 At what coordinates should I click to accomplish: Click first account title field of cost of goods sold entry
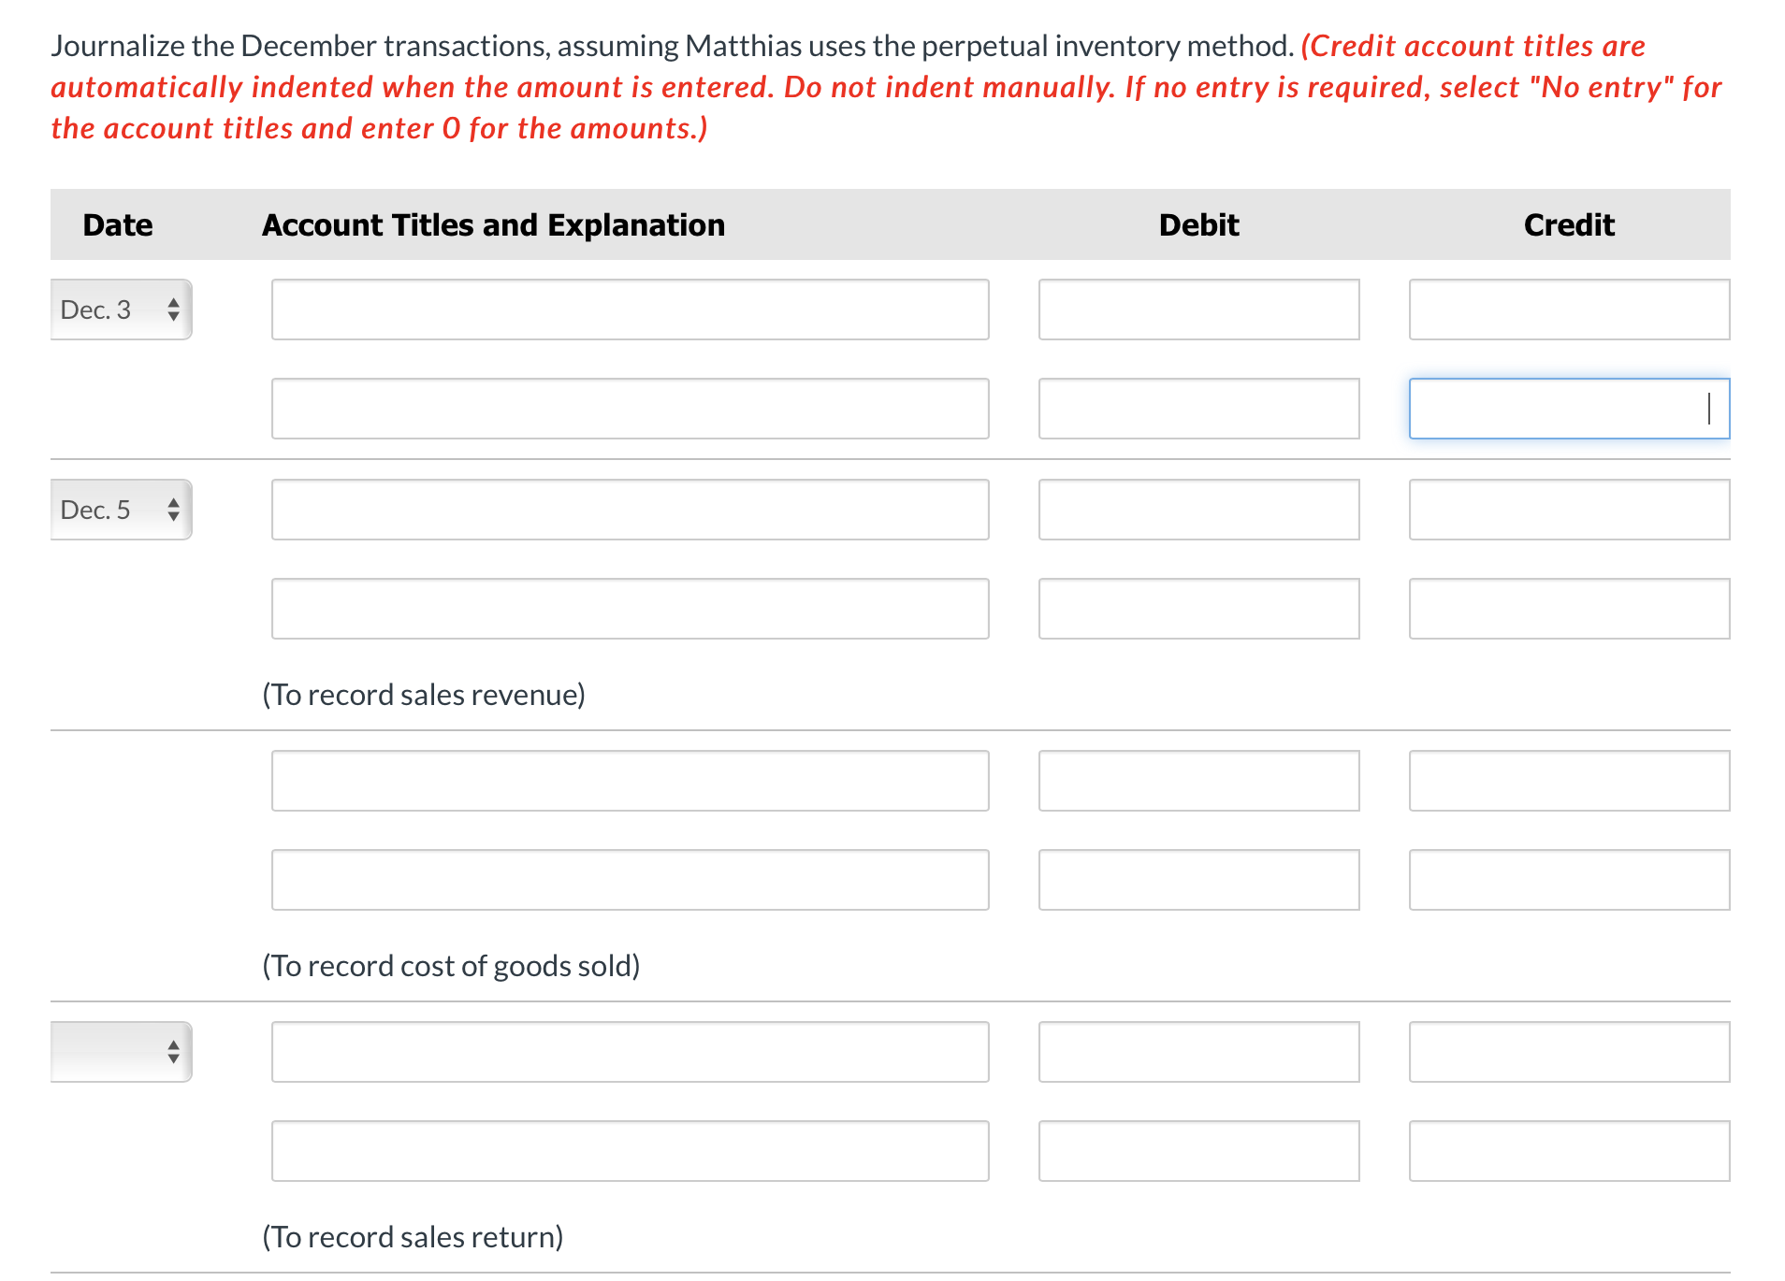point(630,781)
